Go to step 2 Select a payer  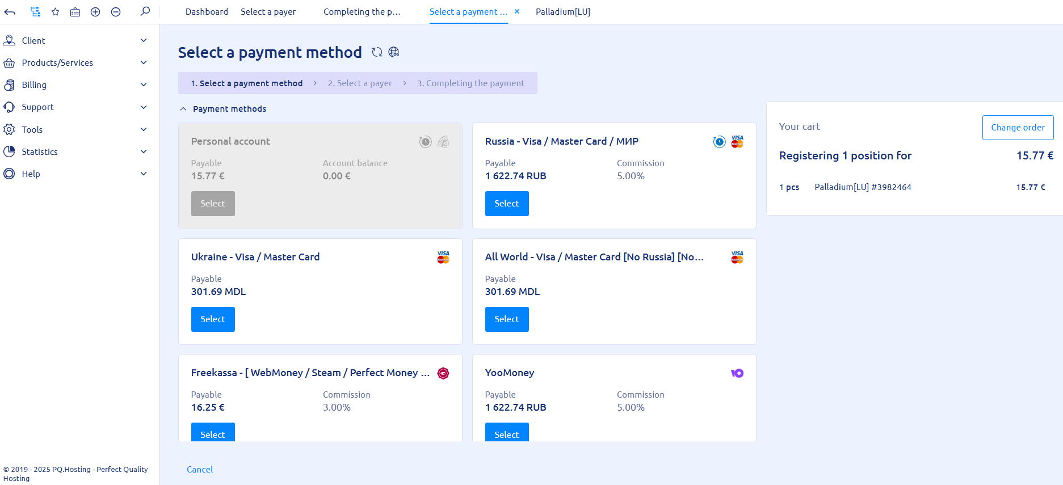pyautogui.click(x=360, y=83)
